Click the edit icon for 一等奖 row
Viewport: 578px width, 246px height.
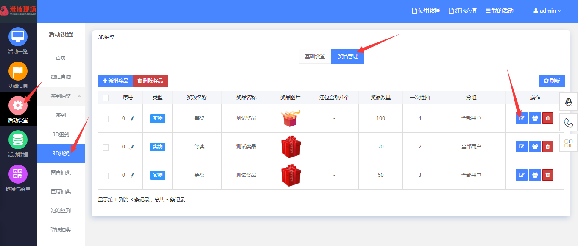pos(521,118)
